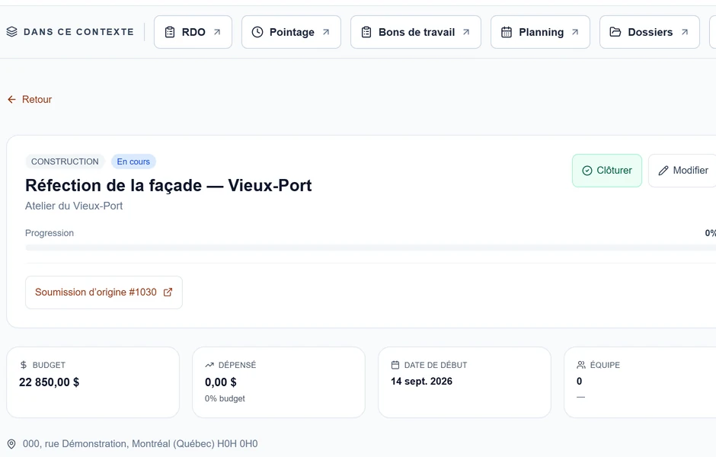Click the back arrow beside Retour

tap(12, 100)
